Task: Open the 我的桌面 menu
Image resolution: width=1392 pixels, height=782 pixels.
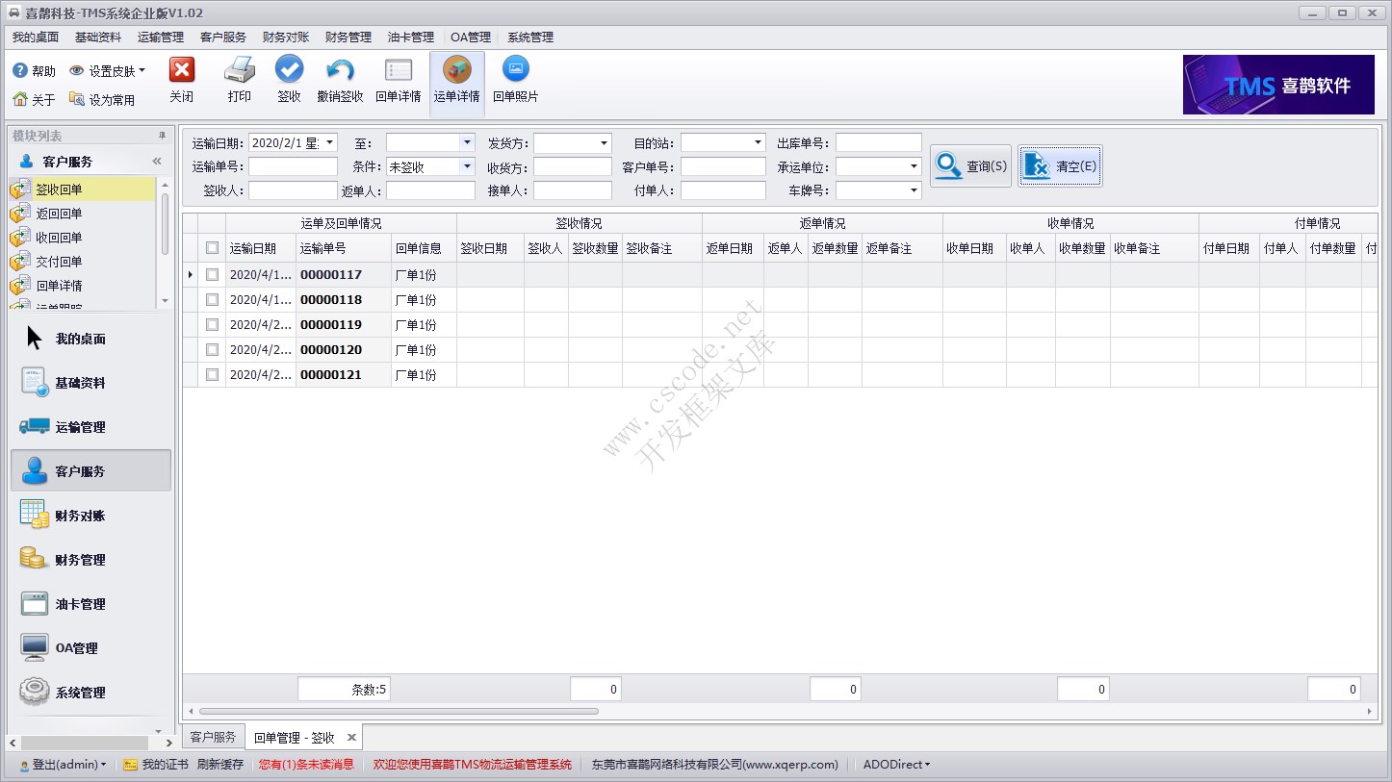Action: (36, 38)
